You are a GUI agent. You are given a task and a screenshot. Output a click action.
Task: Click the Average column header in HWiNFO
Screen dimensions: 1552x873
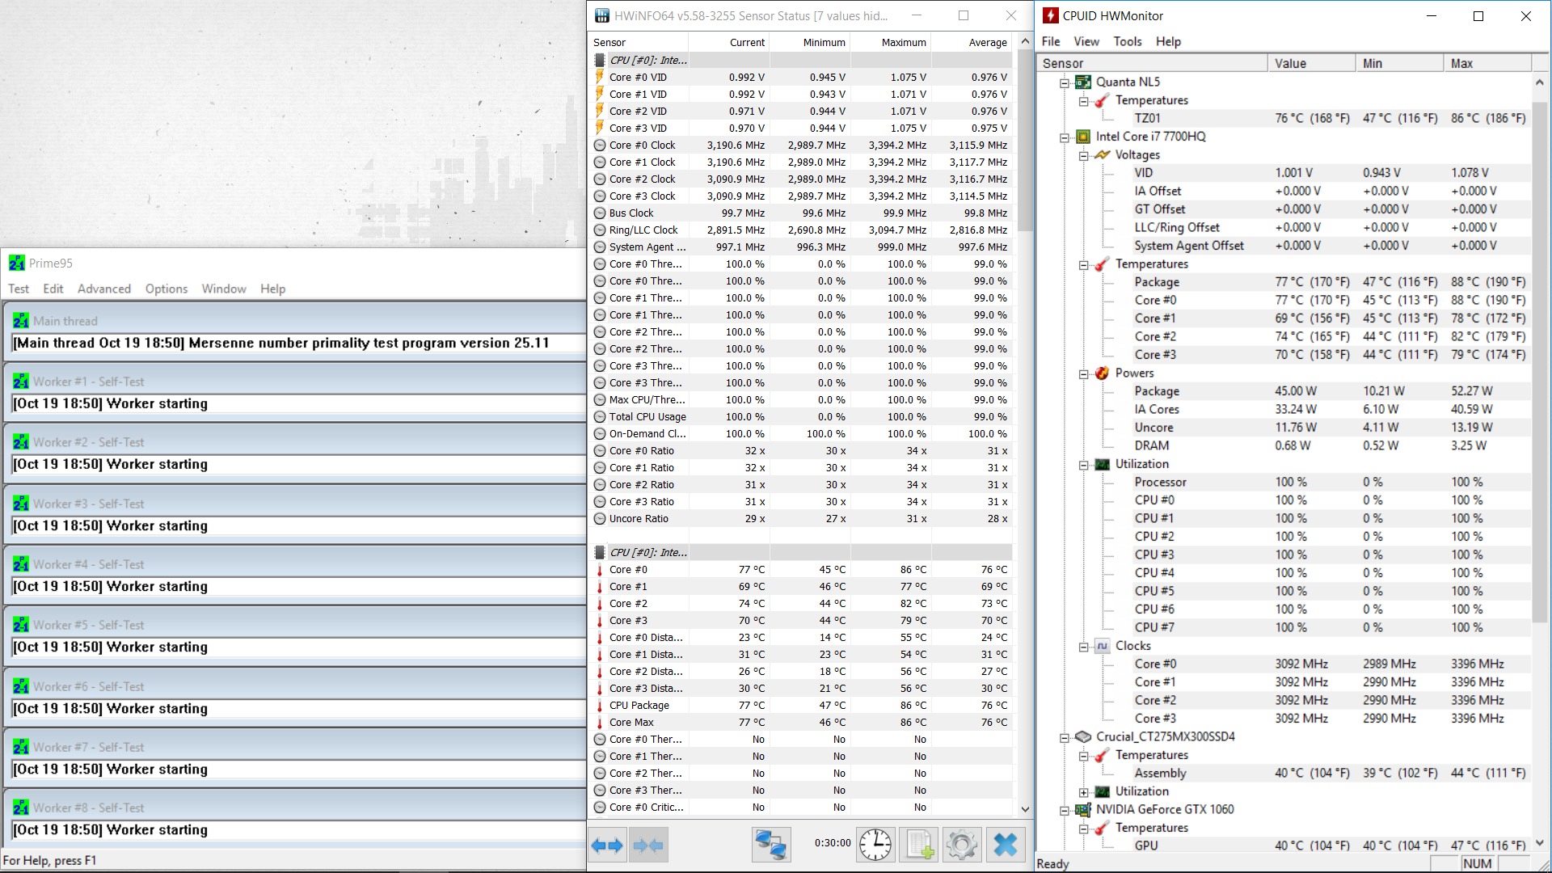pos(972,43)
